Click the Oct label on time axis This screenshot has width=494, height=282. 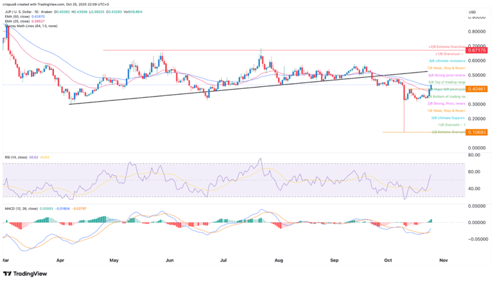coord(388,260)
